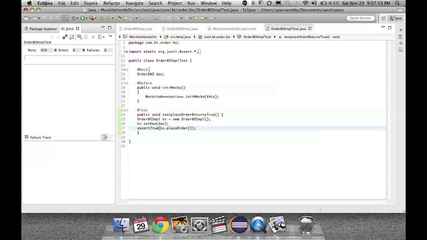
Task: Click the New Java Package toolbar icon
Action: click(102, 18)
